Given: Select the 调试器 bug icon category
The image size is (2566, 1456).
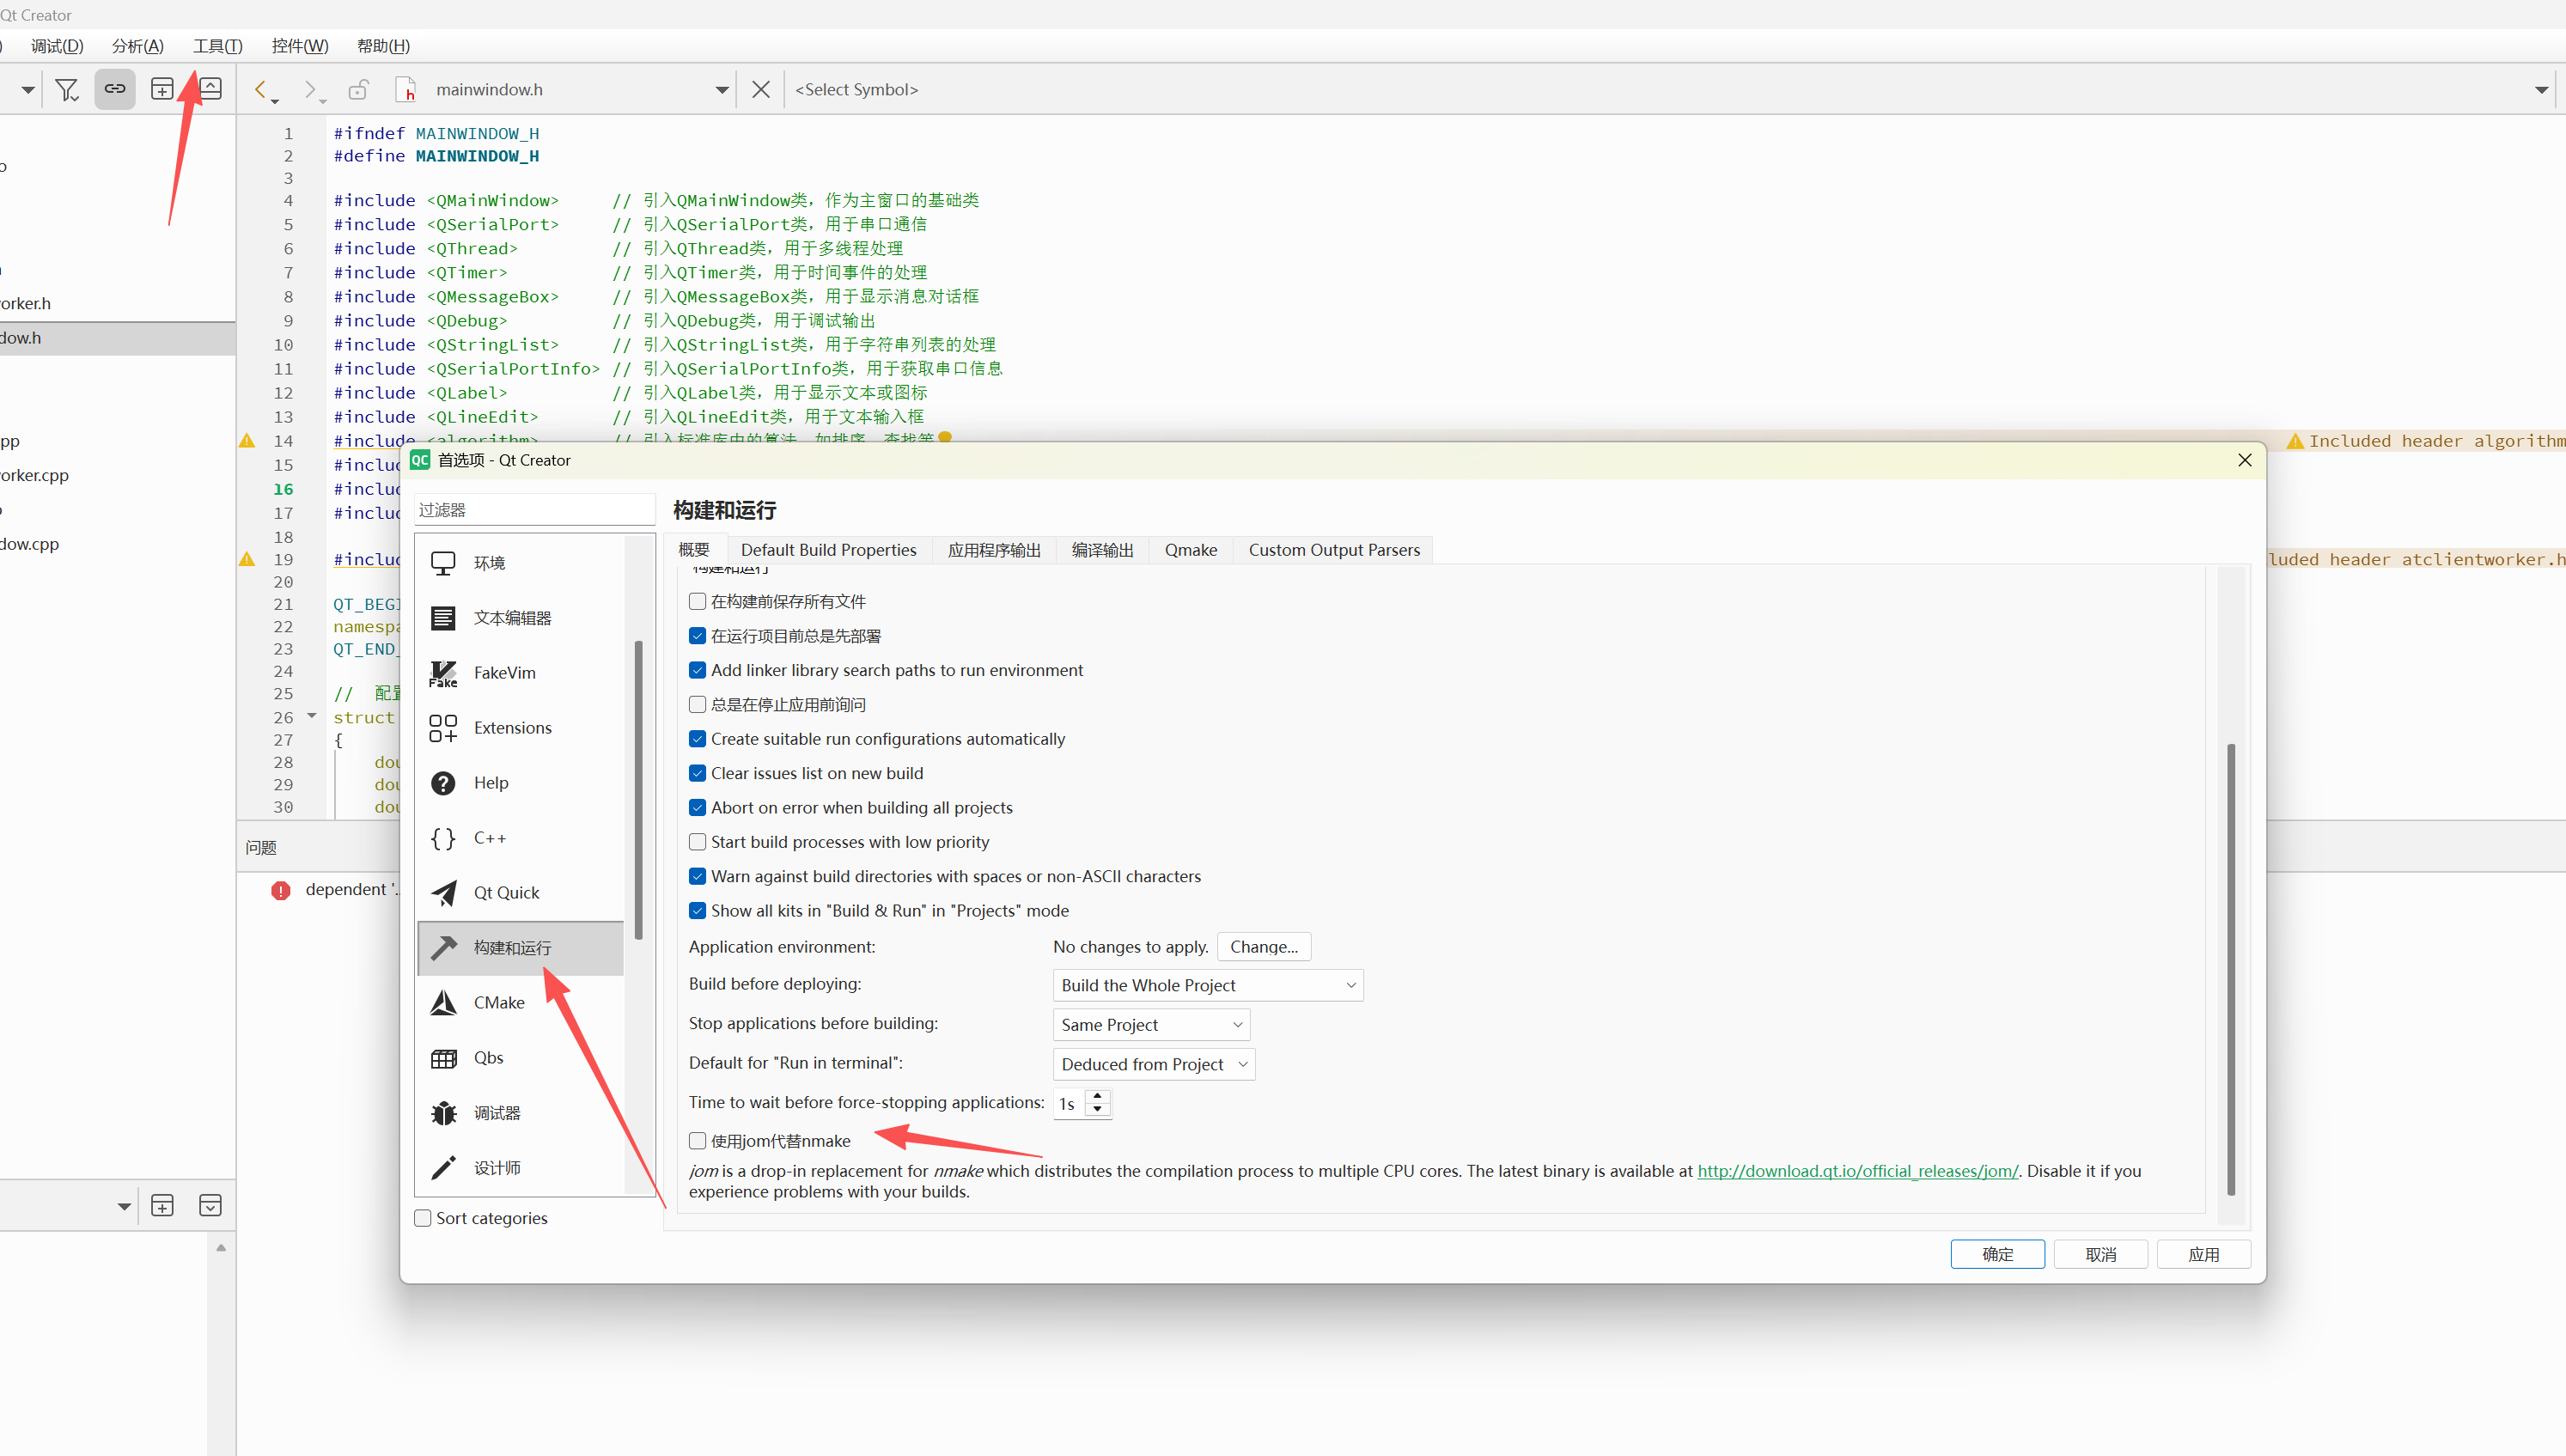Looking at the screenshot, I should pyautogui.click(x=444, y=1113).
